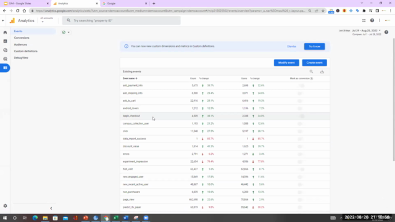Select Conversions in Configure menu
395x222 pixels.
tap(22, 38)
